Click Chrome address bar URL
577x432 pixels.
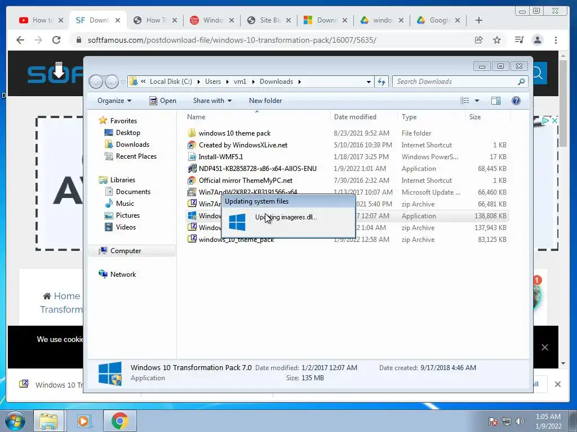click(x=232, y=40)
